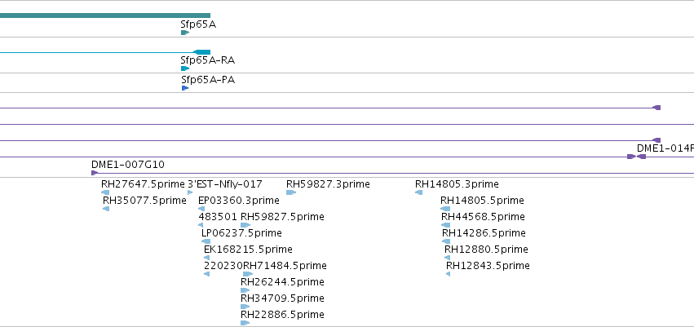Select the RH27647.5prime EST arrow

click(x=105, y=192)
